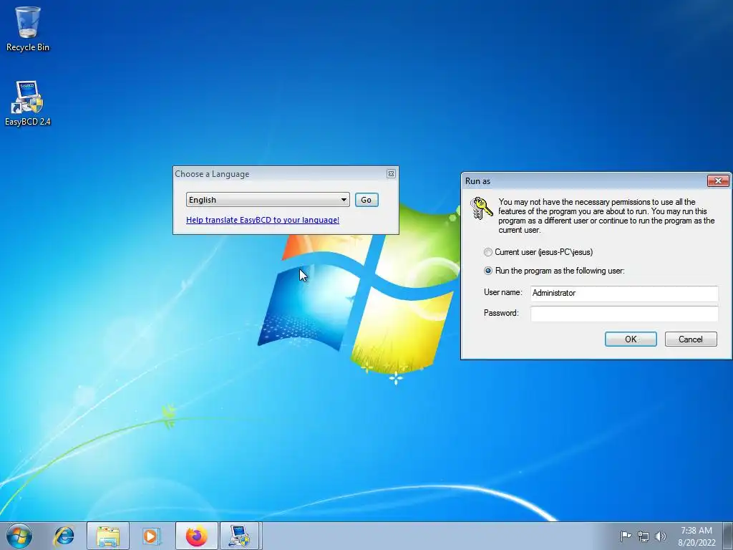Cancel the Run as dialog
This screenshot has height=550, width=733.
tap(691, 339)
